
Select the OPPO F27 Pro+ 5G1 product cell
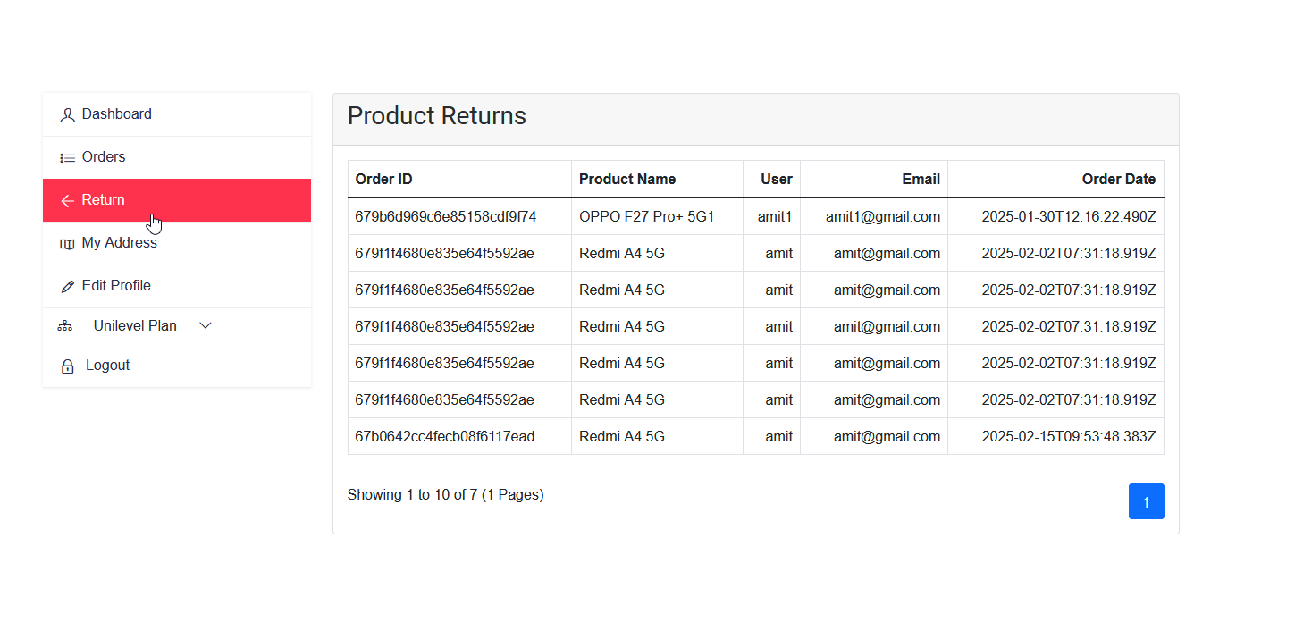(x=646, y=216)
